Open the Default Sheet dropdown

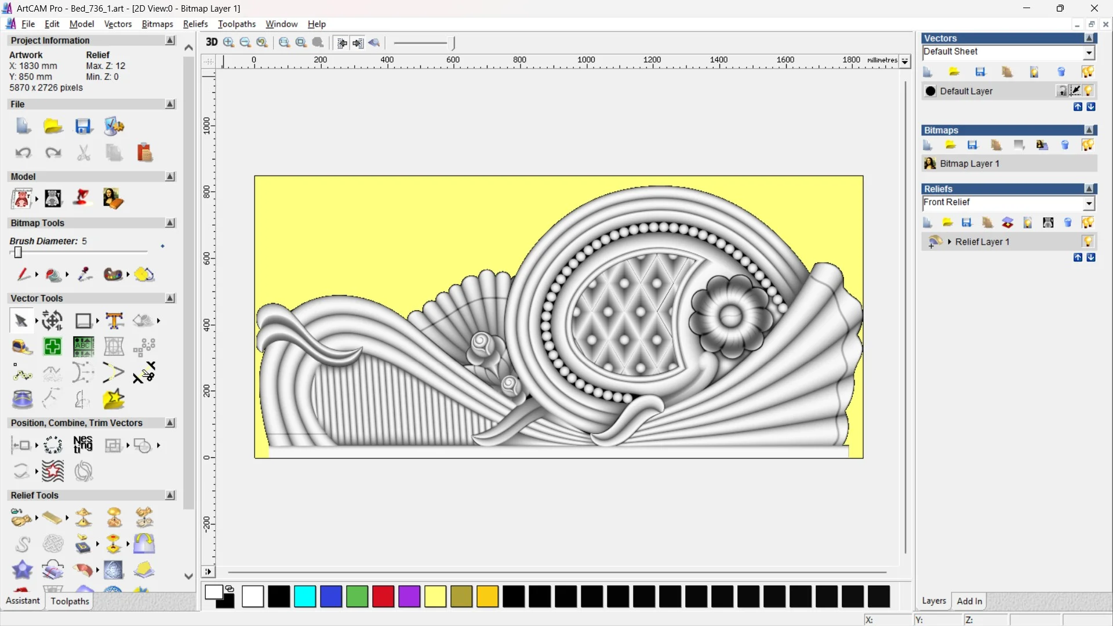click(1089, 53)
